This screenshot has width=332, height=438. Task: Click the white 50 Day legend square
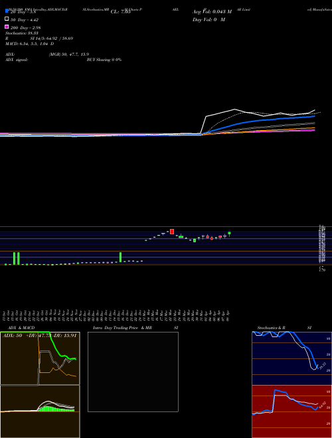tap(7, 19)
